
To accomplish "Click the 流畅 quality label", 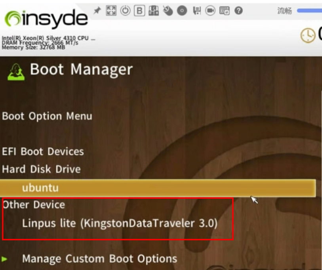I will (285, 11).
